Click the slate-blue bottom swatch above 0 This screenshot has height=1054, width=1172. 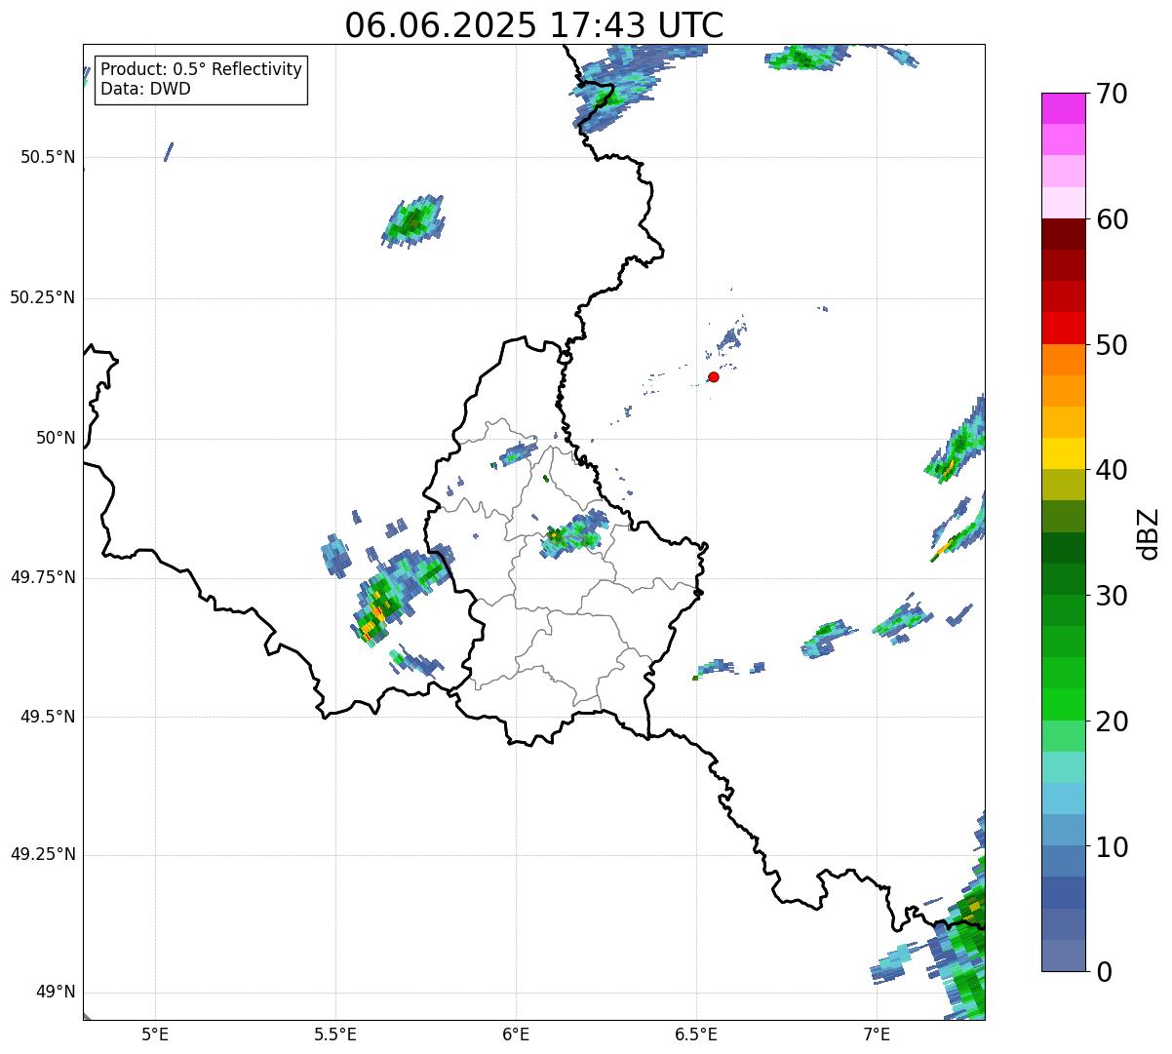[x=1063, y=956]
